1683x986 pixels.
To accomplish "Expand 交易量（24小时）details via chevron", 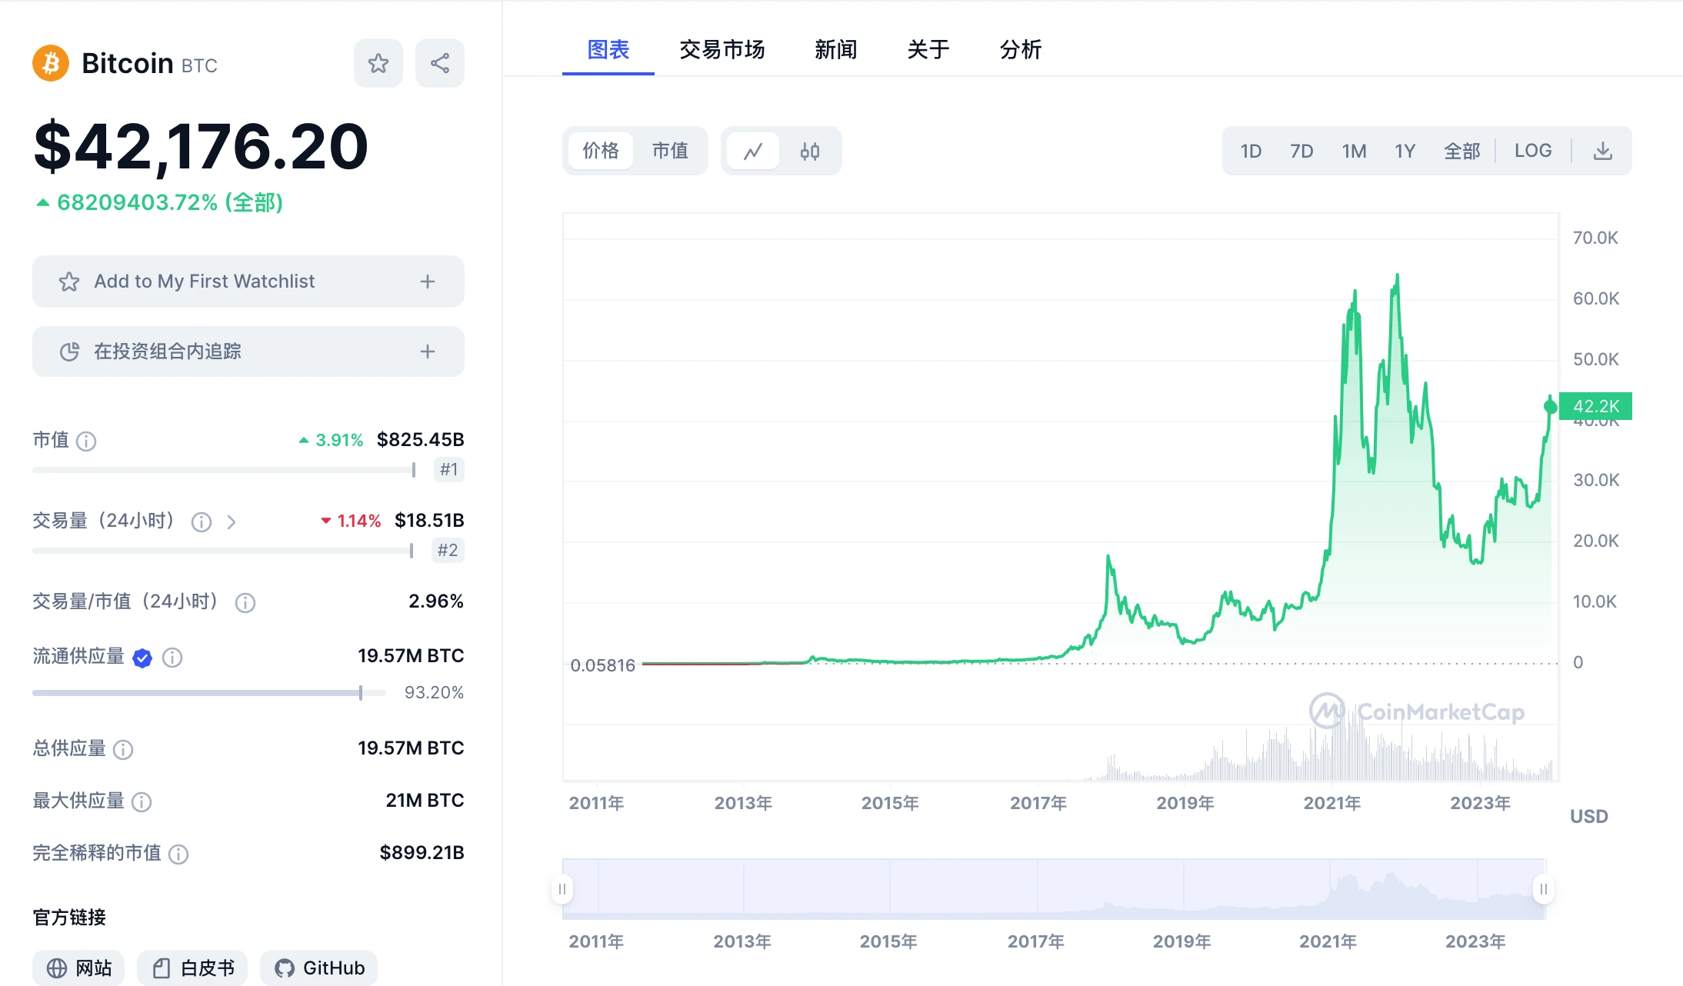I will [232, 521].
